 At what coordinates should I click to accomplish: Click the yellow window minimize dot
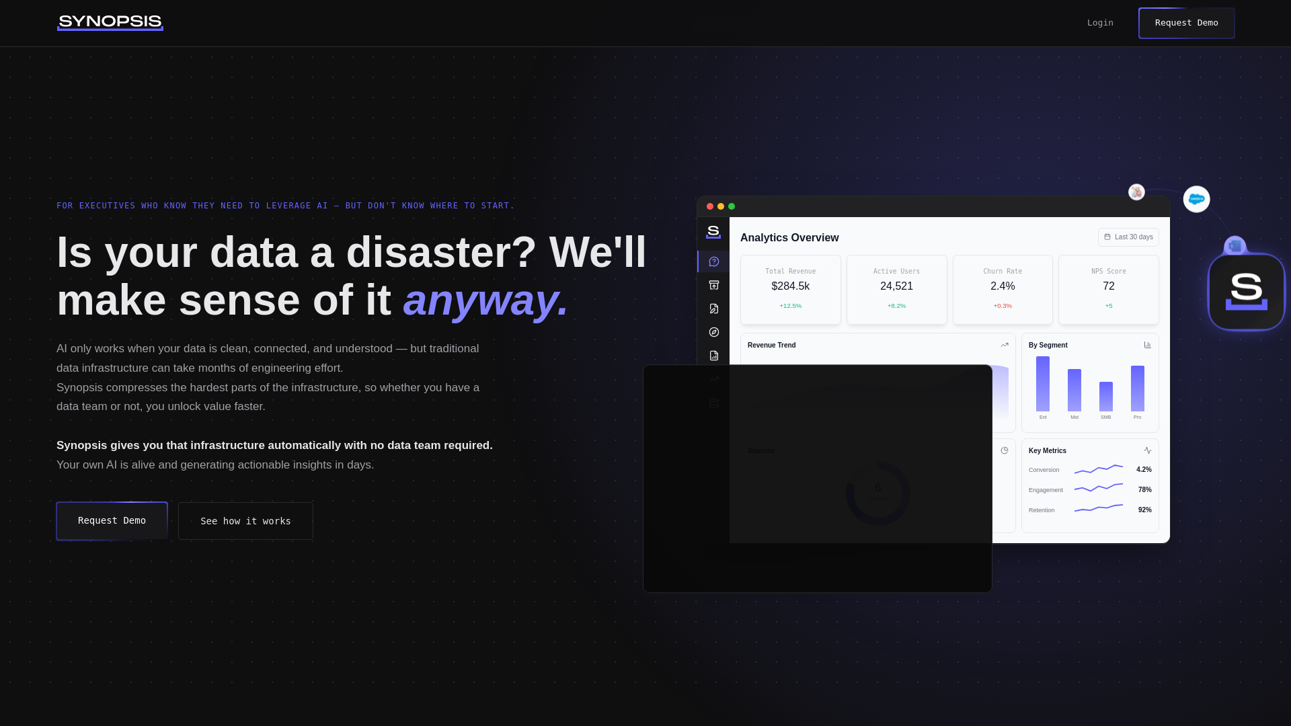721,206
